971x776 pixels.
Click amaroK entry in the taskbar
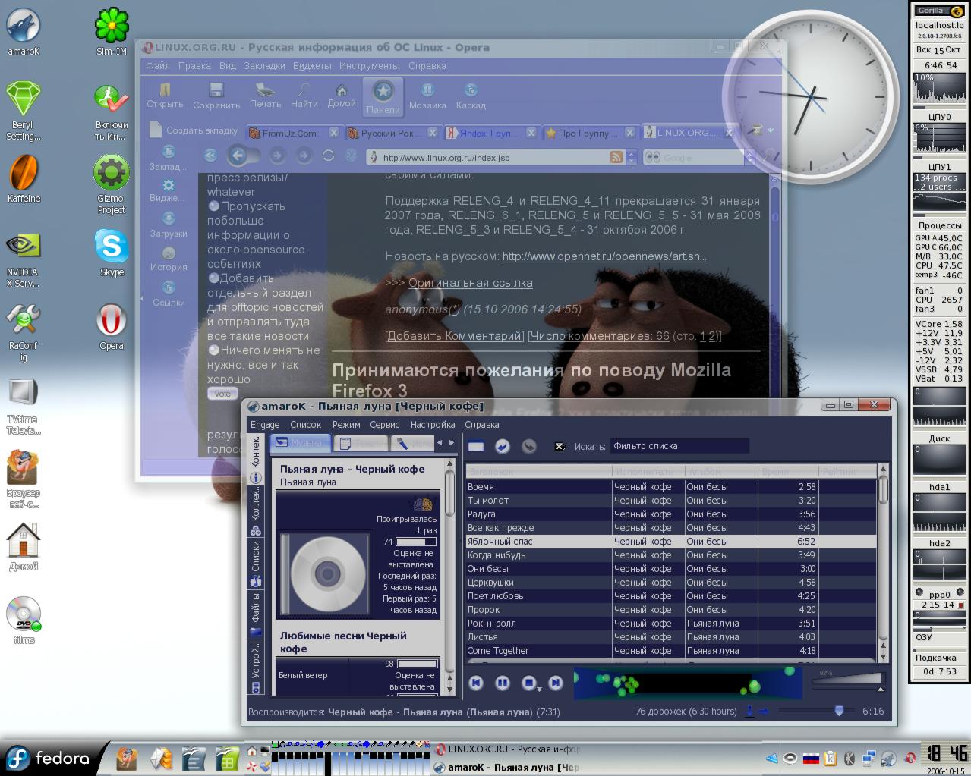(507, 767)
